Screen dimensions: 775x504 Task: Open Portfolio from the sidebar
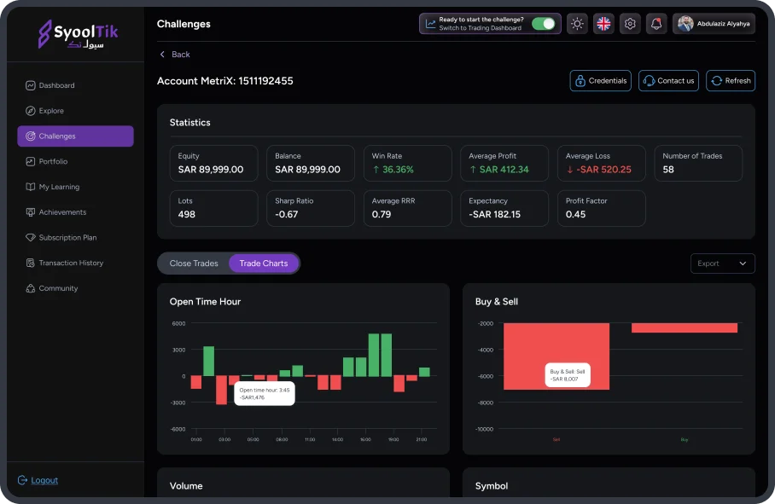click(53, 161)
